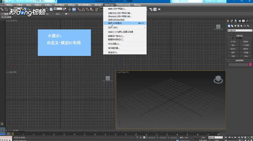Select the Cameras category icon
Screen dimensions: 253x141
pyautogui.click(x=238, y=26)
